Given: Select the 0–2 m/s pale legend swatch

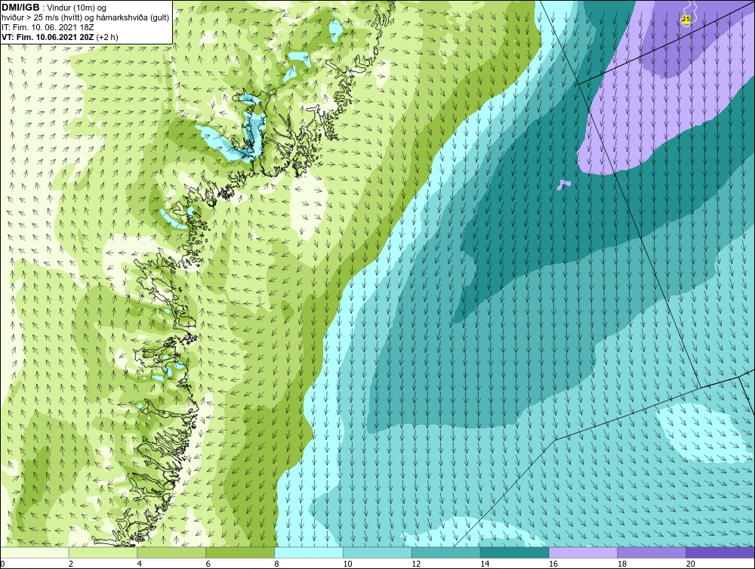Looking at the screenshot, I should pos(35,552).
